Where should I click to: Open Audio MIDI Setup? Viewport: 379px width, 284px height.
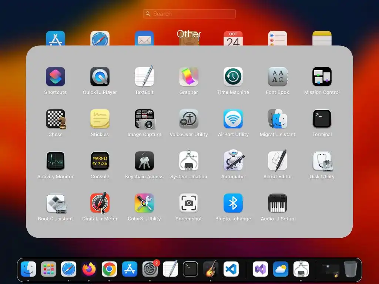point(278,203)
